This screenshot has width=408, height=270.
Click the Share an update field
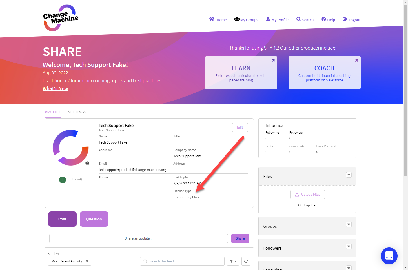tap(139, 238)
